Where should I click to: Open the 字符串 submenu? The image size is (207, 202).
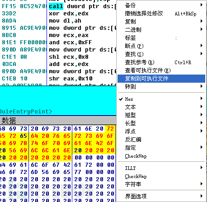click(x=161, y=184)
